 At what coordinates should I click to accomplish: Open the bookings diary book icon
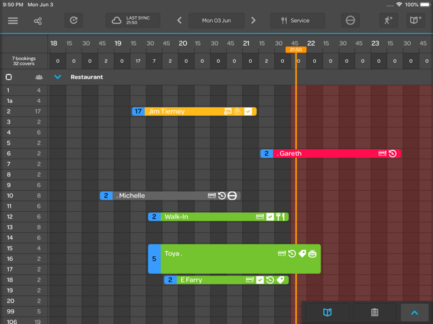327,312
